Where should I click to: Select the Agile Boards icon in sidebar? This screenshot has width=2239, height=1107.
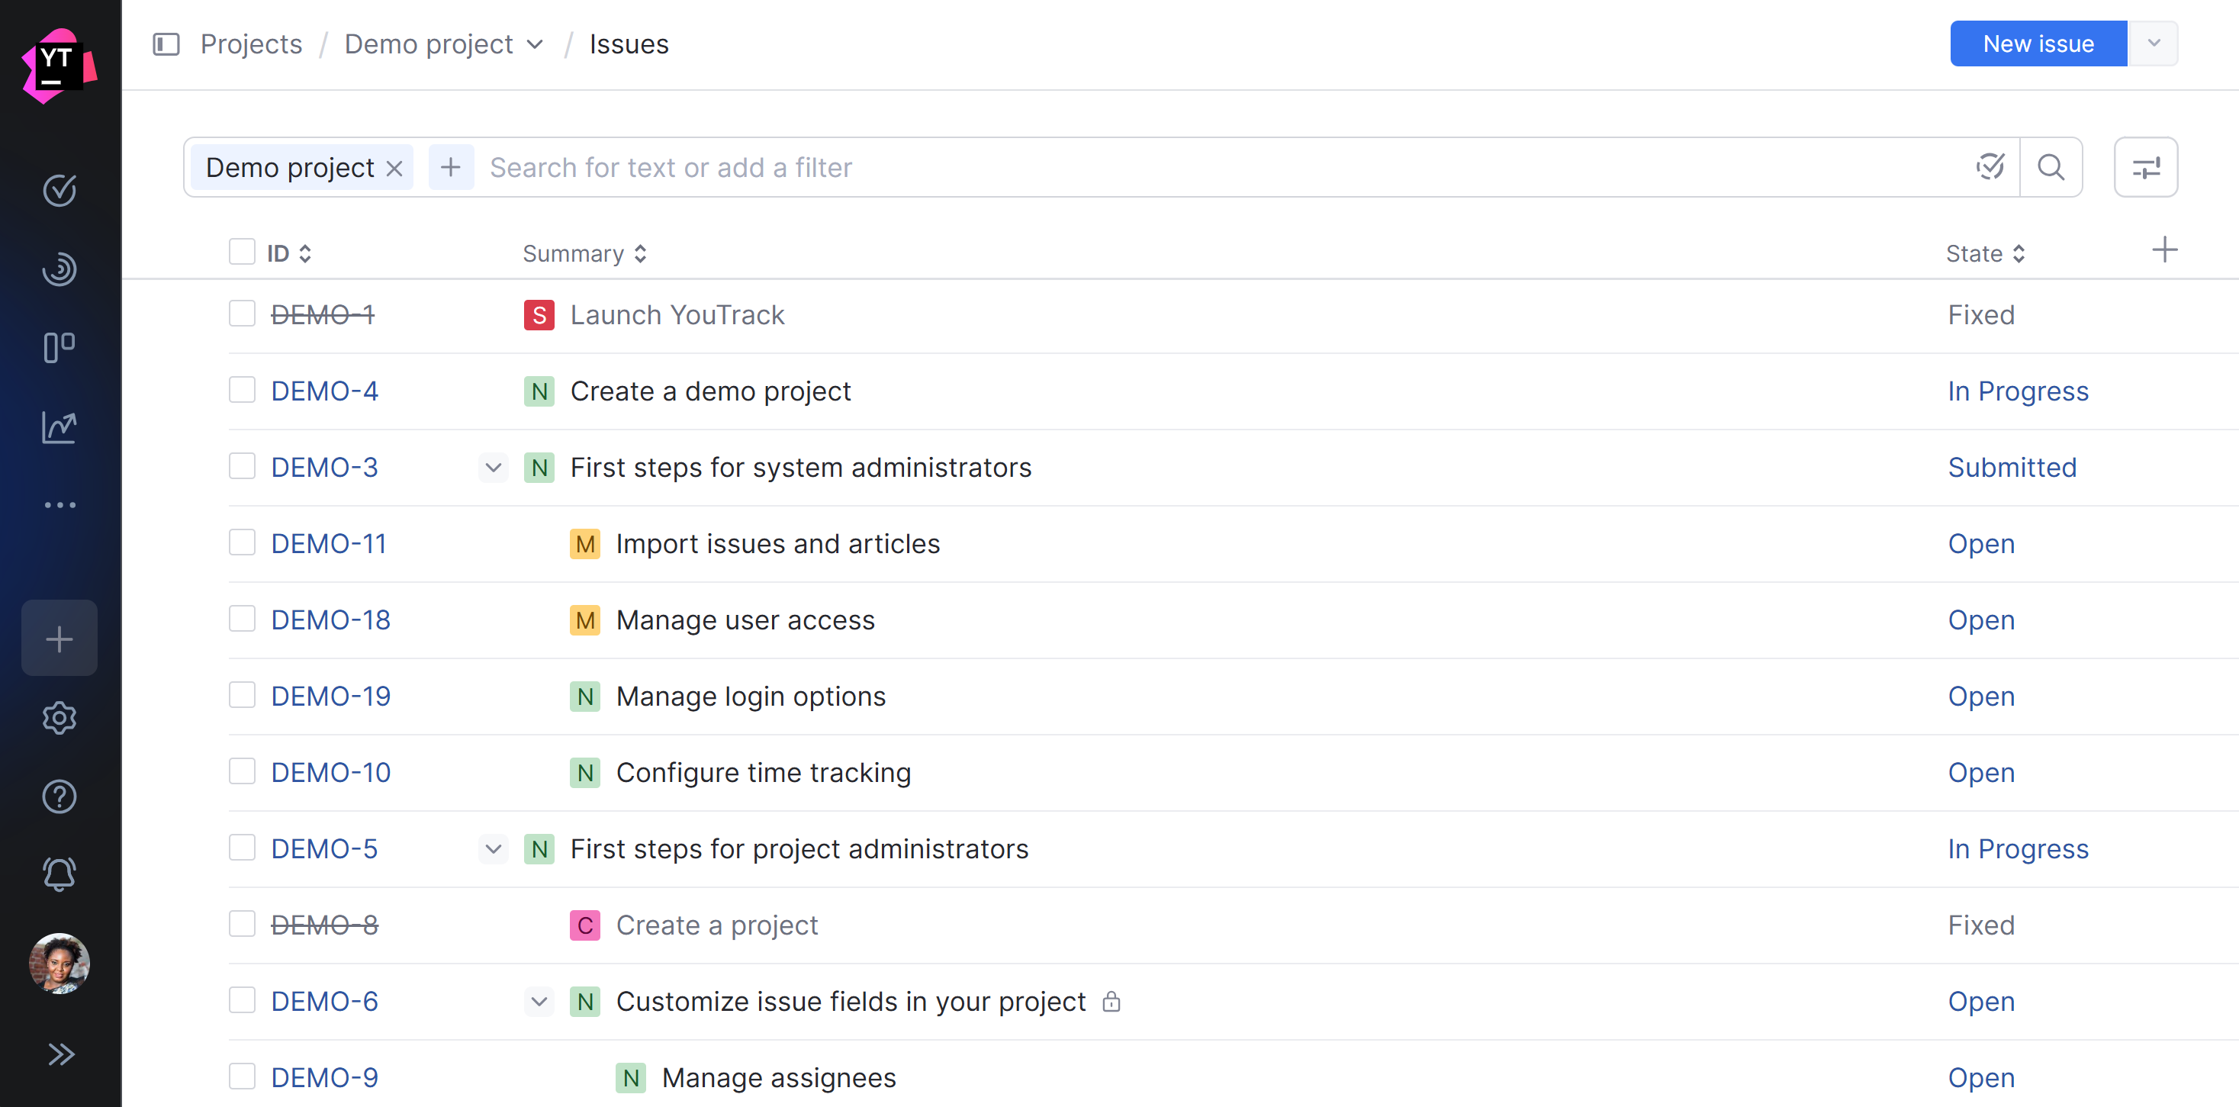click(59, 346)
